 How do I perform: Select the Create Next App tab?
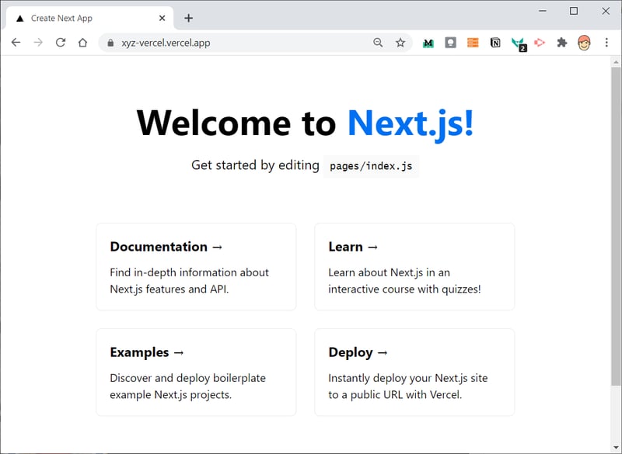tap(90, 18)
